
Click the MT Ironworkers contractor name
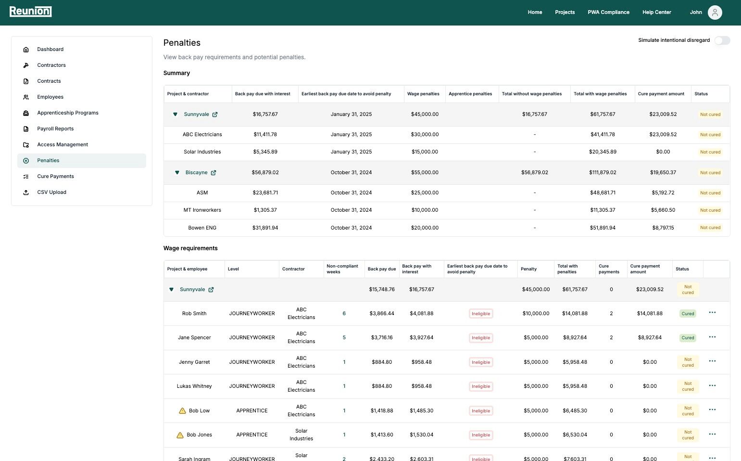tap(202, 210)
